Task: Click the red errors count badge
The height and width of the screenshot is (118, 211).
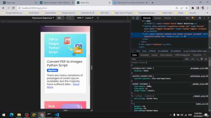Action: pos(188,18)
